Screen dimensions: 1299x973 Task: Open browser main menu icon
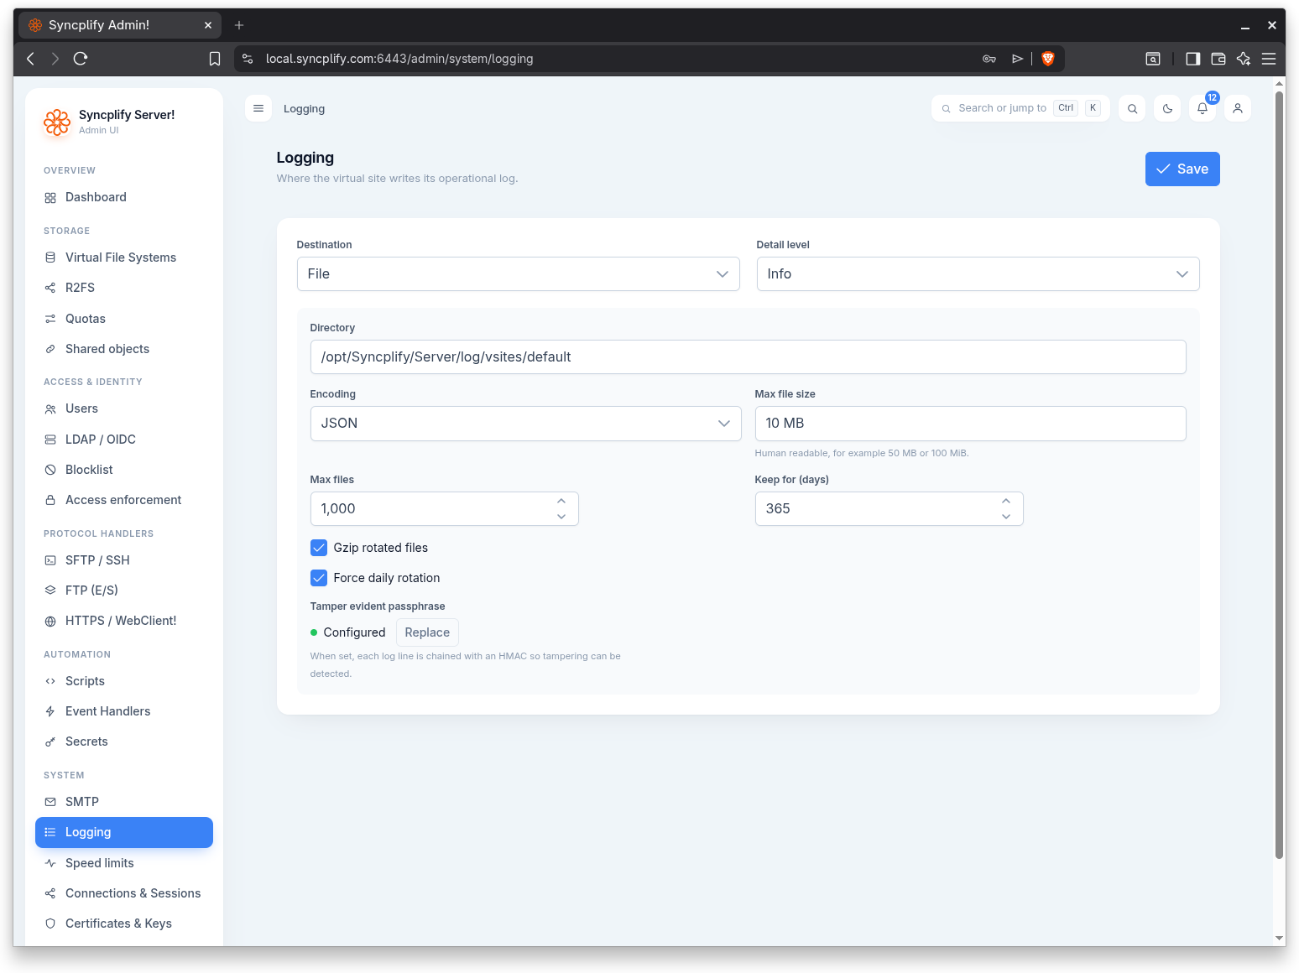coord(1269,59)
